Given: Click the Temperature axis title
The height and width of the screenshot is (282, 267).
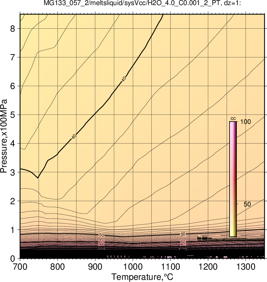Looking at the screenshot, I should coord(142,277).
